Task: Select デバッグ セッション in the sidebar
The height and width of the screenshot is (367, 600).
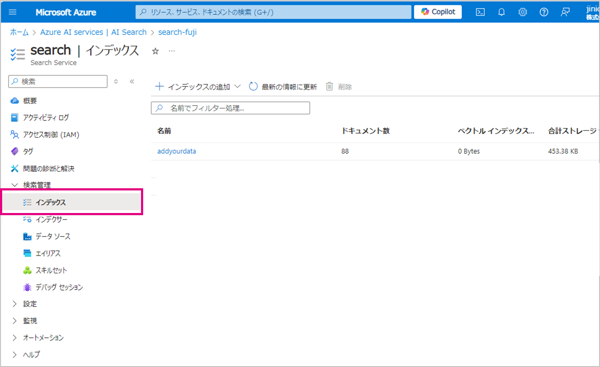Action: click(x=52, y=287)
